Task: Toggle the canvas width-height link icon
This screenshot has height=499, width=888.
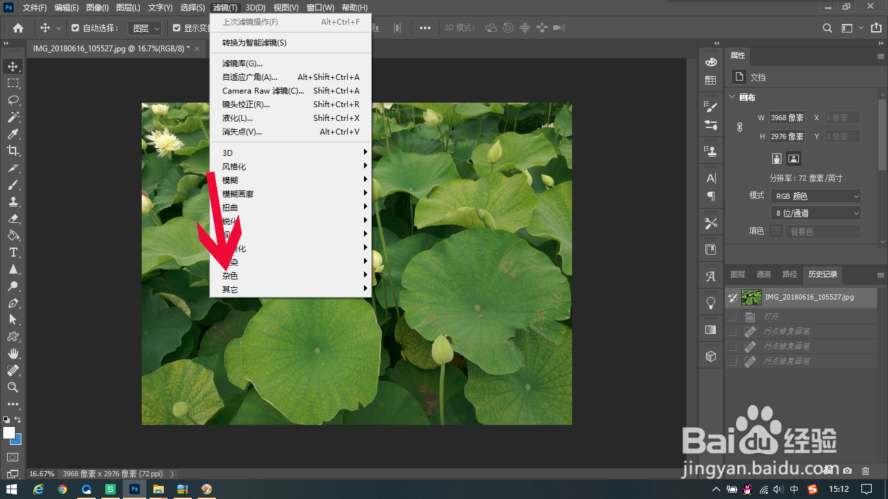Action: [740, 127]
